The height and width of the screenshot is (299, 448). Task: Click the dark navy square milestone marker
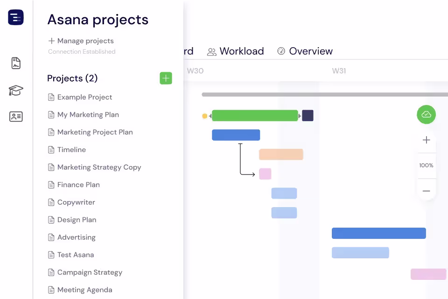tap(308, 116)
